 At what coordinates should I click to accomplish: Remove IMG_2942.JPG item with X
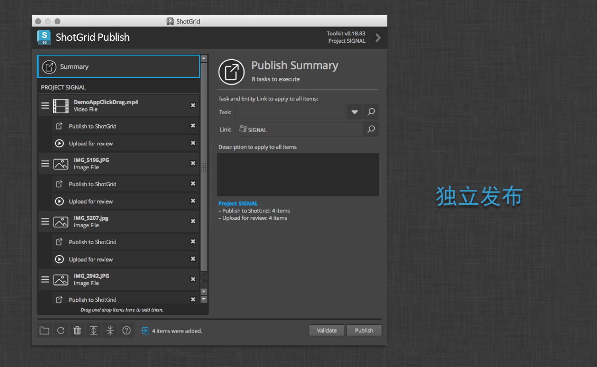pos(193,279)
